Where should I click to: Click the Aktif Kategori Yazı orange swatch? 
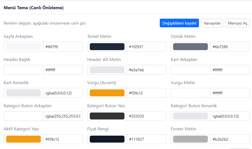[x=24, y=139]
